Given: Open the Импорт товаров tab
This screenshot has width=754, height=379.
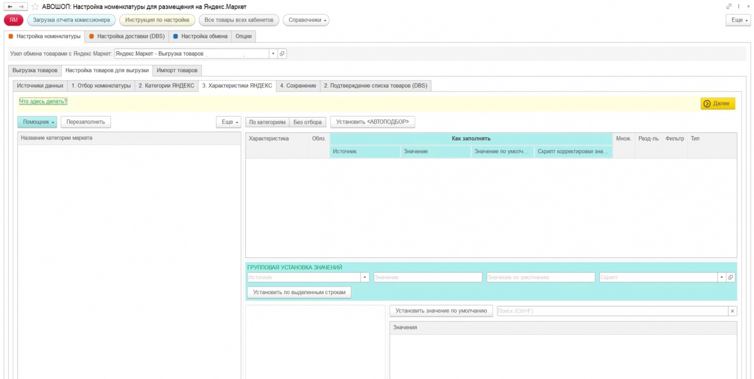Looking at the screenshot, I should tap(177, 70).
